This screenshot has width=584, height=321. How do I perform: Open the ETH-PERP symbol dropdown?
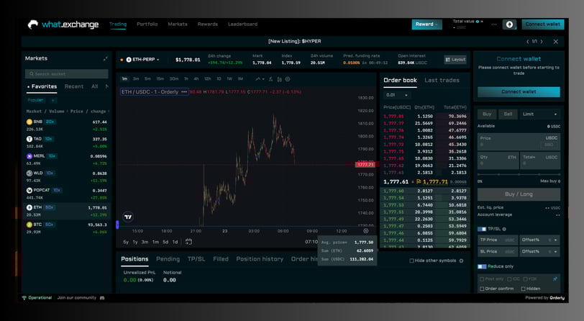143,60
